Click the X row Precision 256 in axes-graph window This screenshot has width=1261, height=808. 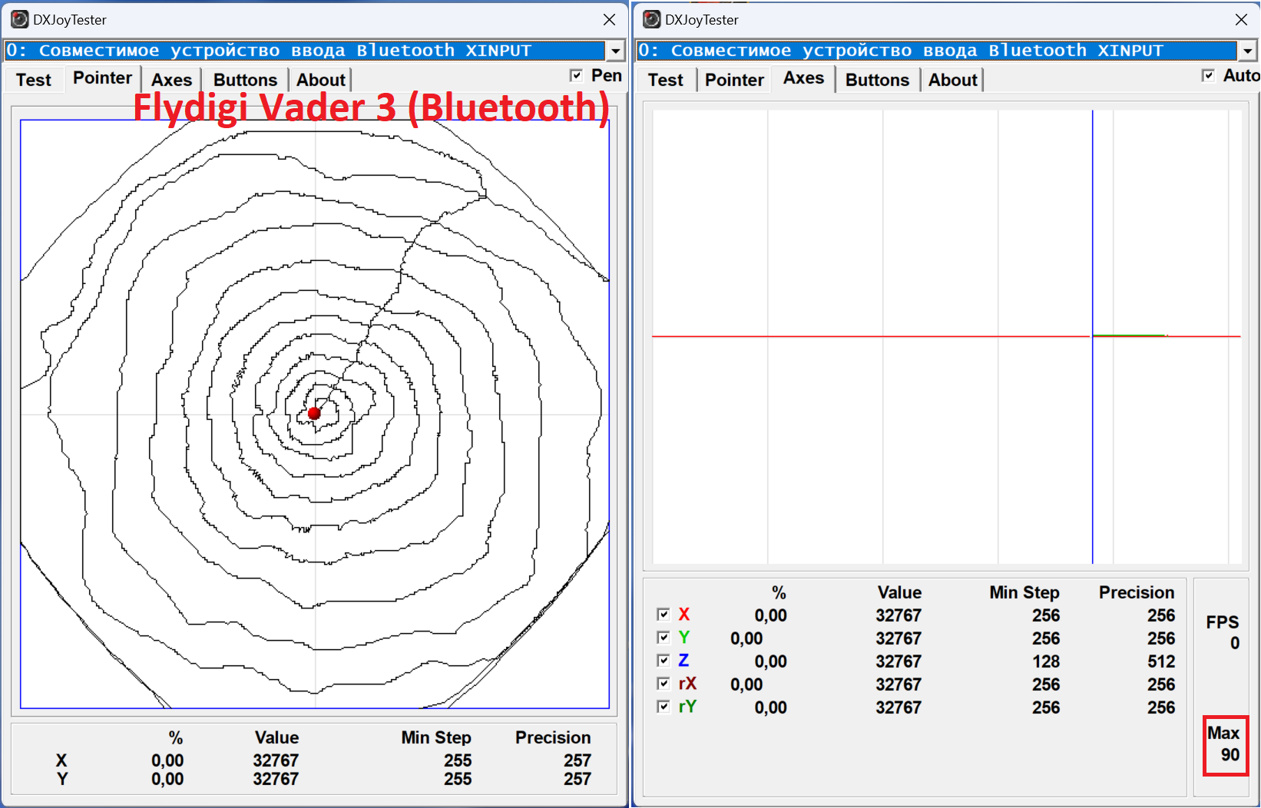click(x=1161, y=615)
